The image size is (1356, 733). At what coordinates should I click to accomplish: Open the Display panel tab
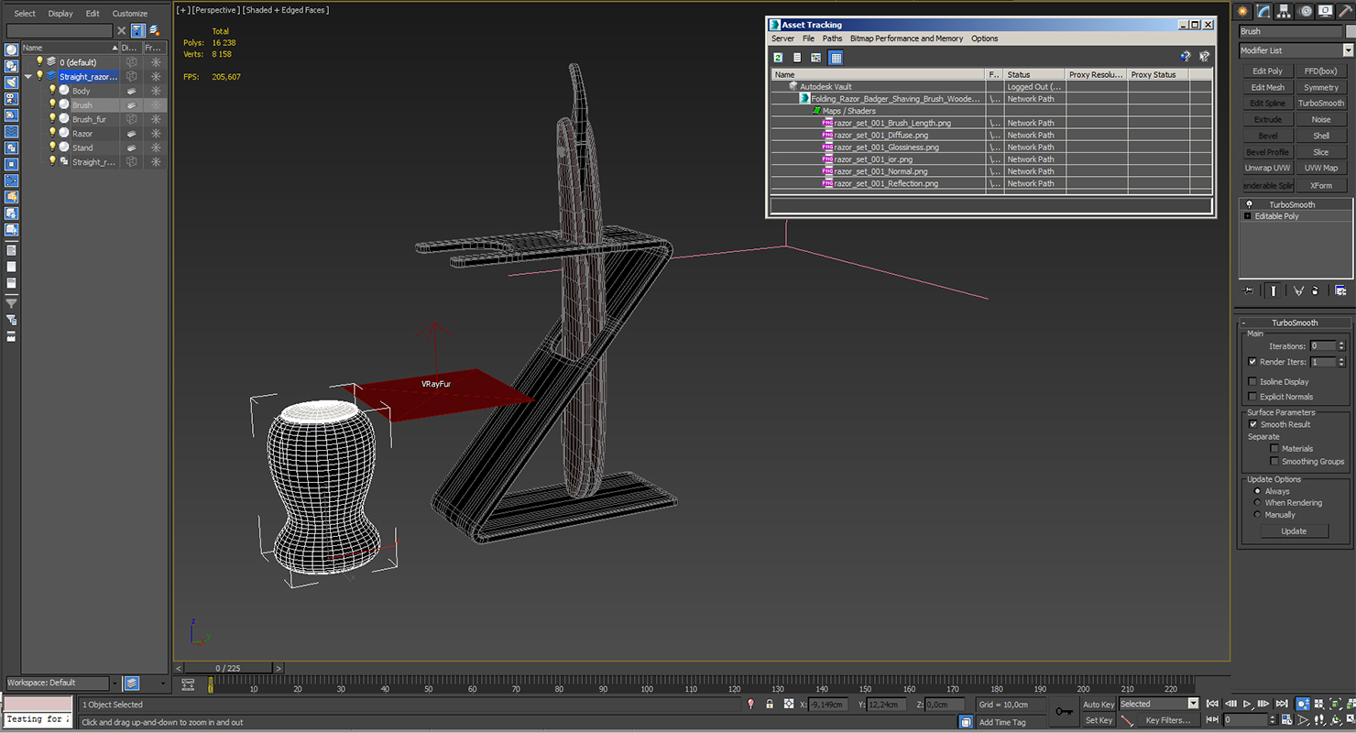coord(1325,11)
